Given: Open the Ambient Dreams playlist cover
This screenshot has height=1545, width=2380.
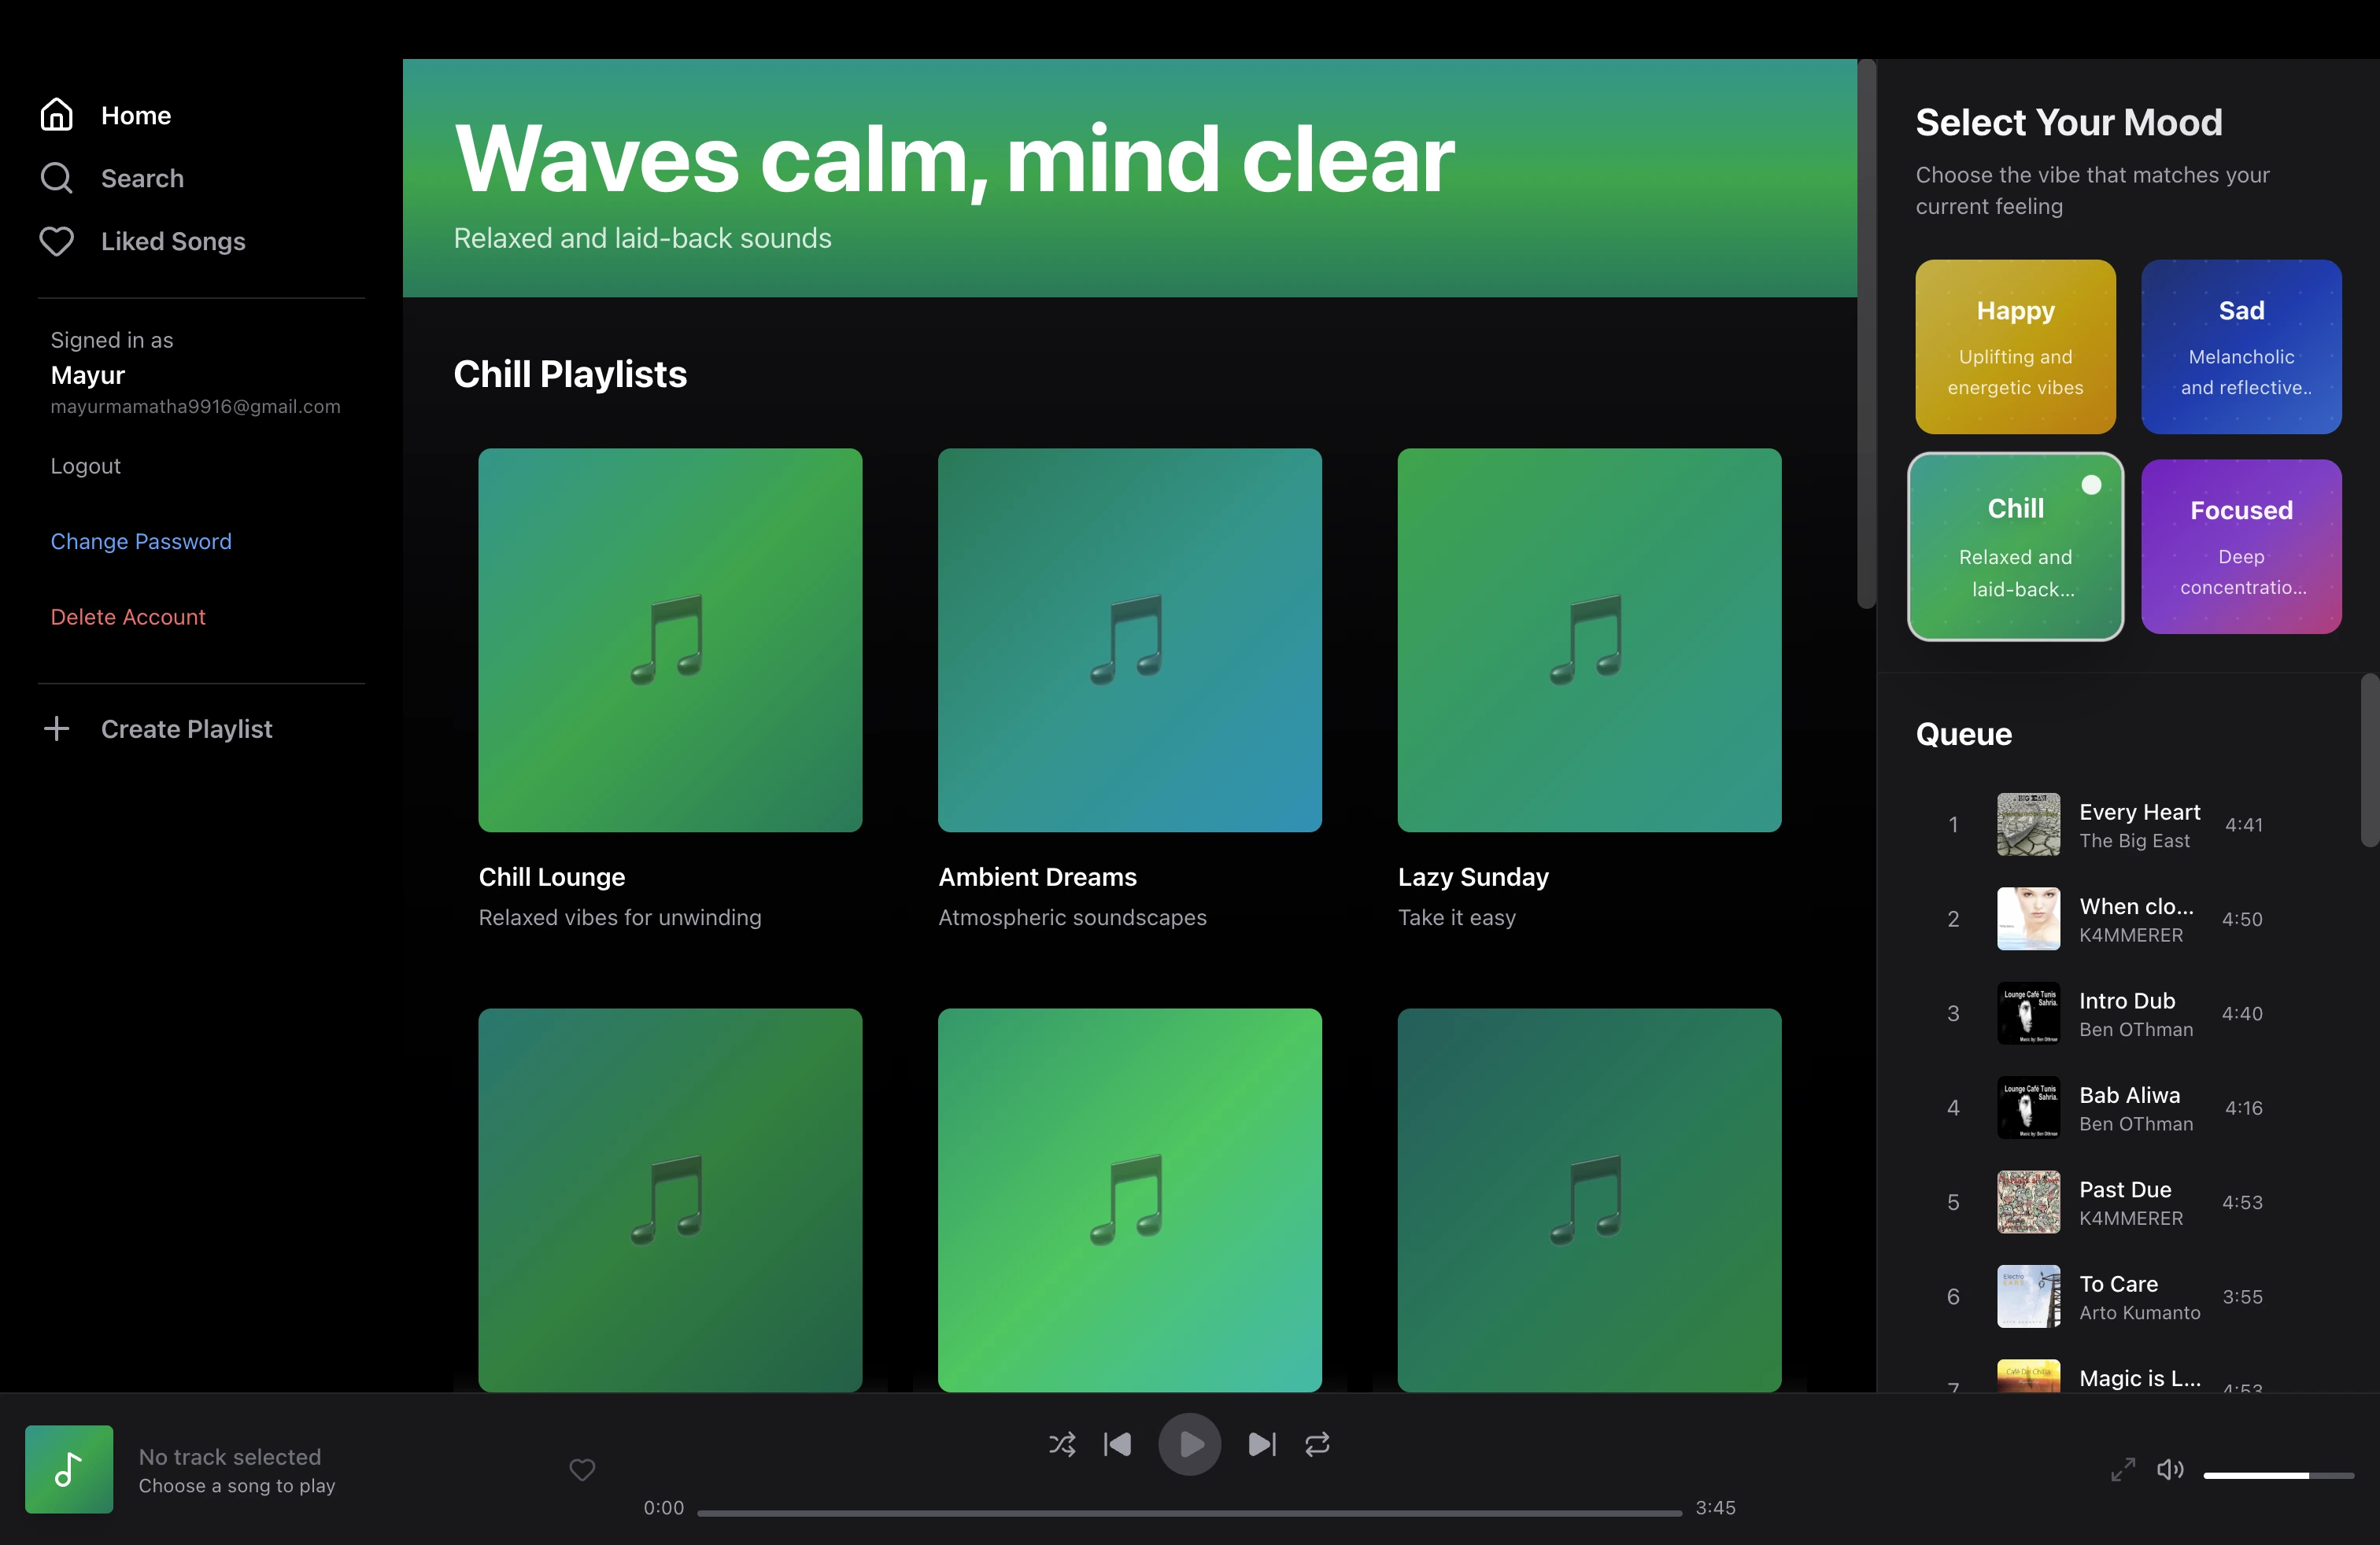Looking at the screenshot, I should tap(1129, 640).
